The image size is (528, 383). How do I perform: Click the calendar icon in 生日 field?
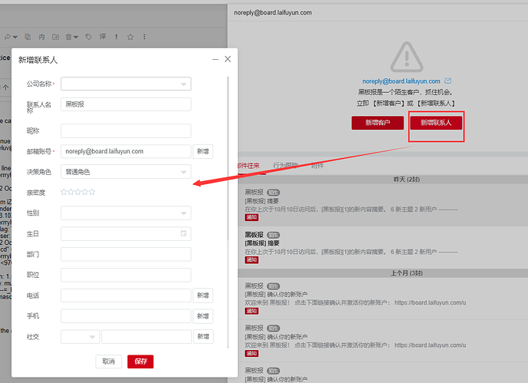click(x=183, y=233)
